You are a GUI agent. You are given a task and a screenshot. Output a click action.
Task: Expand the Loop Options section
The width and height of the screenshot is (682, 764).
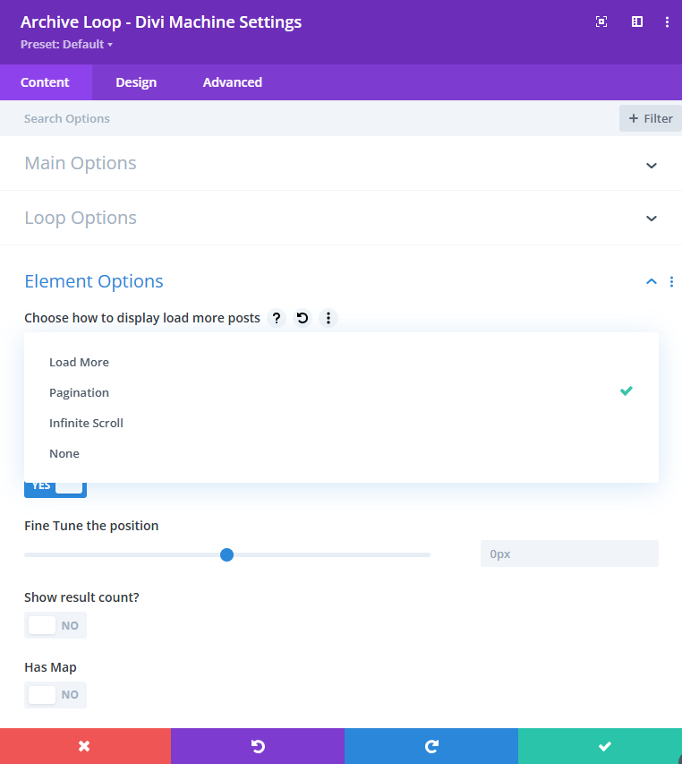652,219
